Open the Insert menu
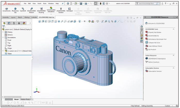 pyautogui.click(x=39, y=4)
